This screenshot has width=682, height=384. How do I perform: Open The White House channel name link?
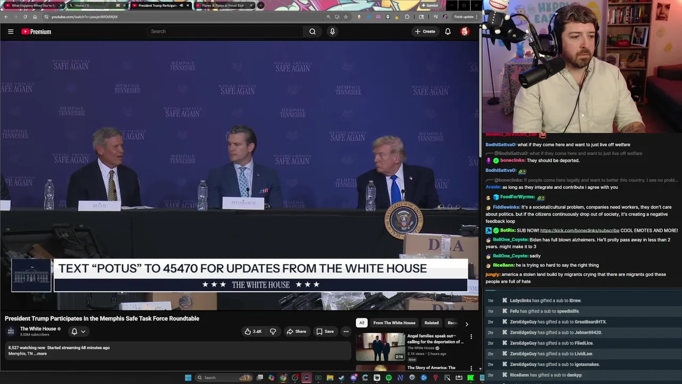38,329
